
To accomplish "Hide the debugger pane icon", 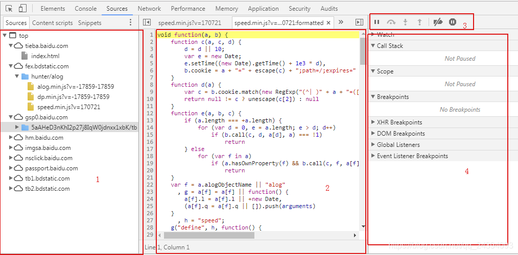I will tap(359, 22).
